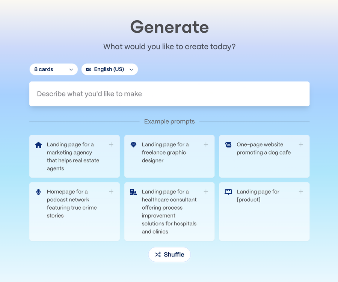
Task: Click the translate icon next to English (US)
Action: click(88, 69)
